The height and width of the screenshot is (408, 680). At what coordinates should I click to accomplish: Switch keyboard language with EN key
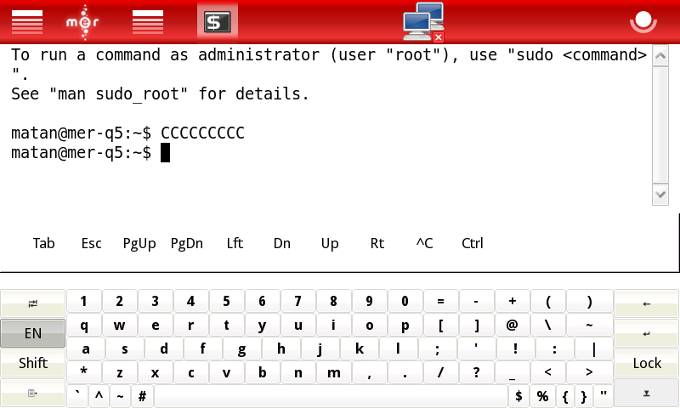click(32, 333)
